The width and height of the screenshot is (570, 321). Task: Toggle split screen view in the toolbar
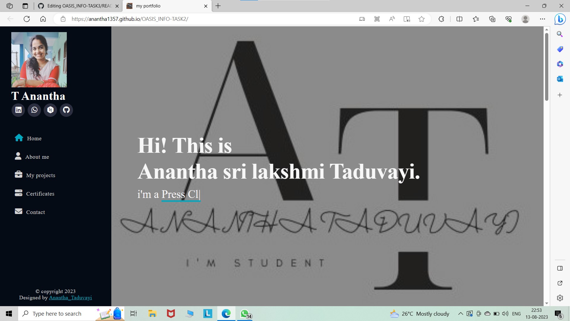[x=459, y=19]
